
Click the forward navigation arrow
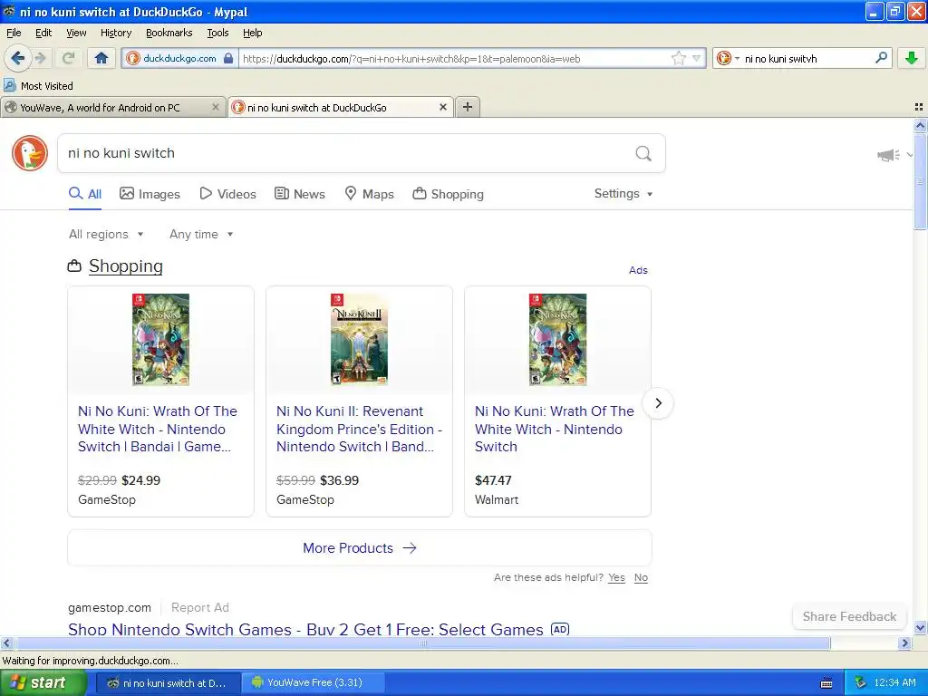pyautogui.click(x=41, y=58)
